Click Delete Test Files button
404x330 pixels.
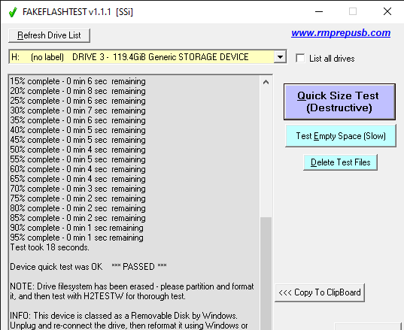pos(340,162)
